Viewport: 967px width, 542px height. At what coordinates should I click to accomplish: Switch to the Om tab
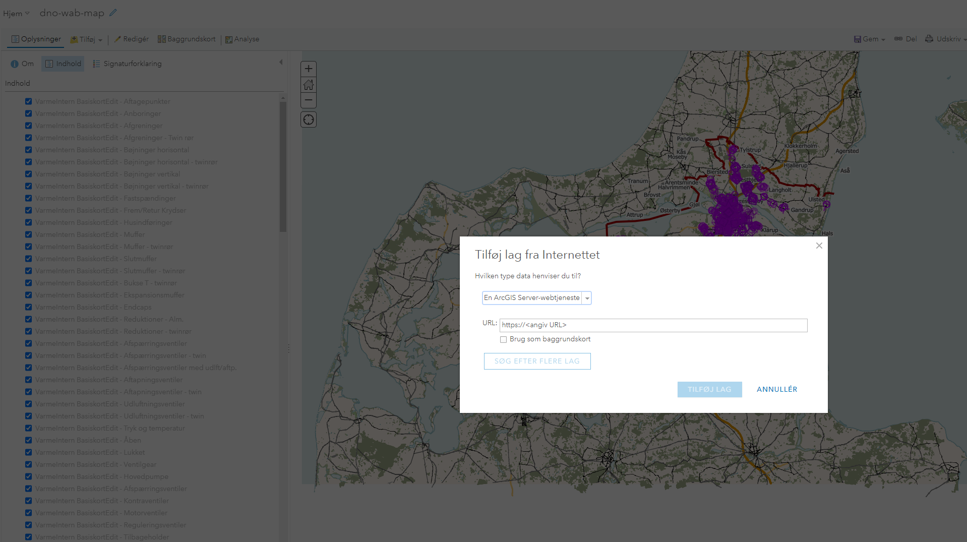[x=22, y=64]
